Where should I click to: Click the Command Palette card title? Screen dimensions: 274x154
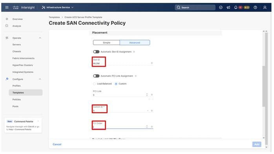point(24,121)
